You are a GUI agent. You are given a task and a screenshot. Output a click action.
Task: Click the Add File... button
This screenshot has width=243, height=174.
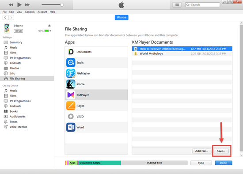tap(201, 151)
